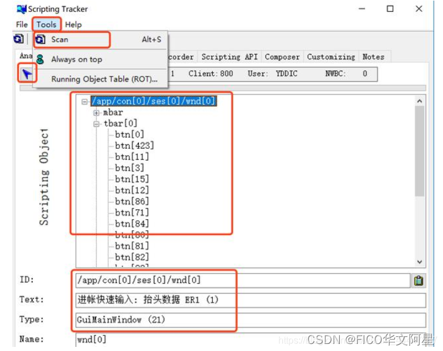Select btn[71] tree item

click(x=132, y=213)
